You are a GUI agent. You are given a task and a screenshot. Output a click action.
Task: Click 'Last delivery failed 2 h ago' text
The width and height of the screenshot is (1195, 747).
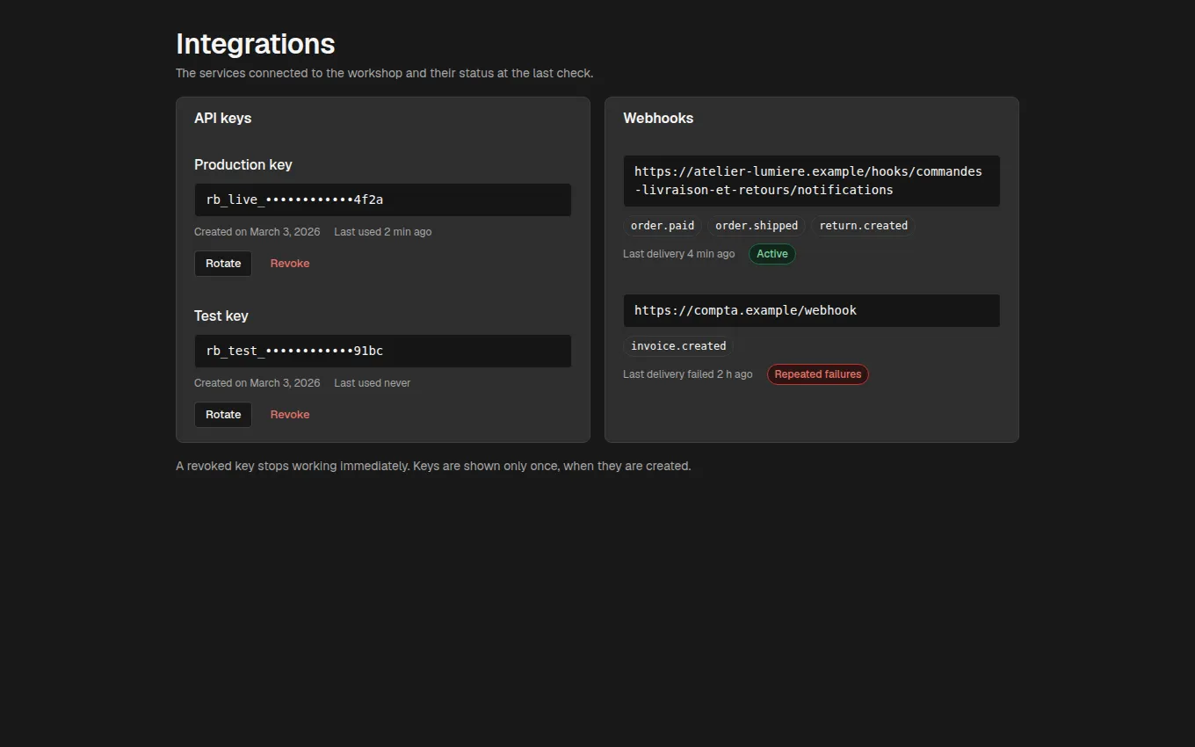coord(688,374)
